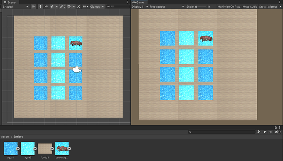Search by type icon in Project panel
283x161 pixels.
259,132
